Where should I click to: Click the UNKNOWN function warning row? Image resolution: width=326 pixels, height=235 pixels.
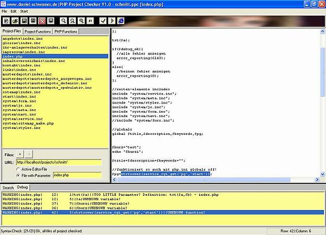[163, 213]
